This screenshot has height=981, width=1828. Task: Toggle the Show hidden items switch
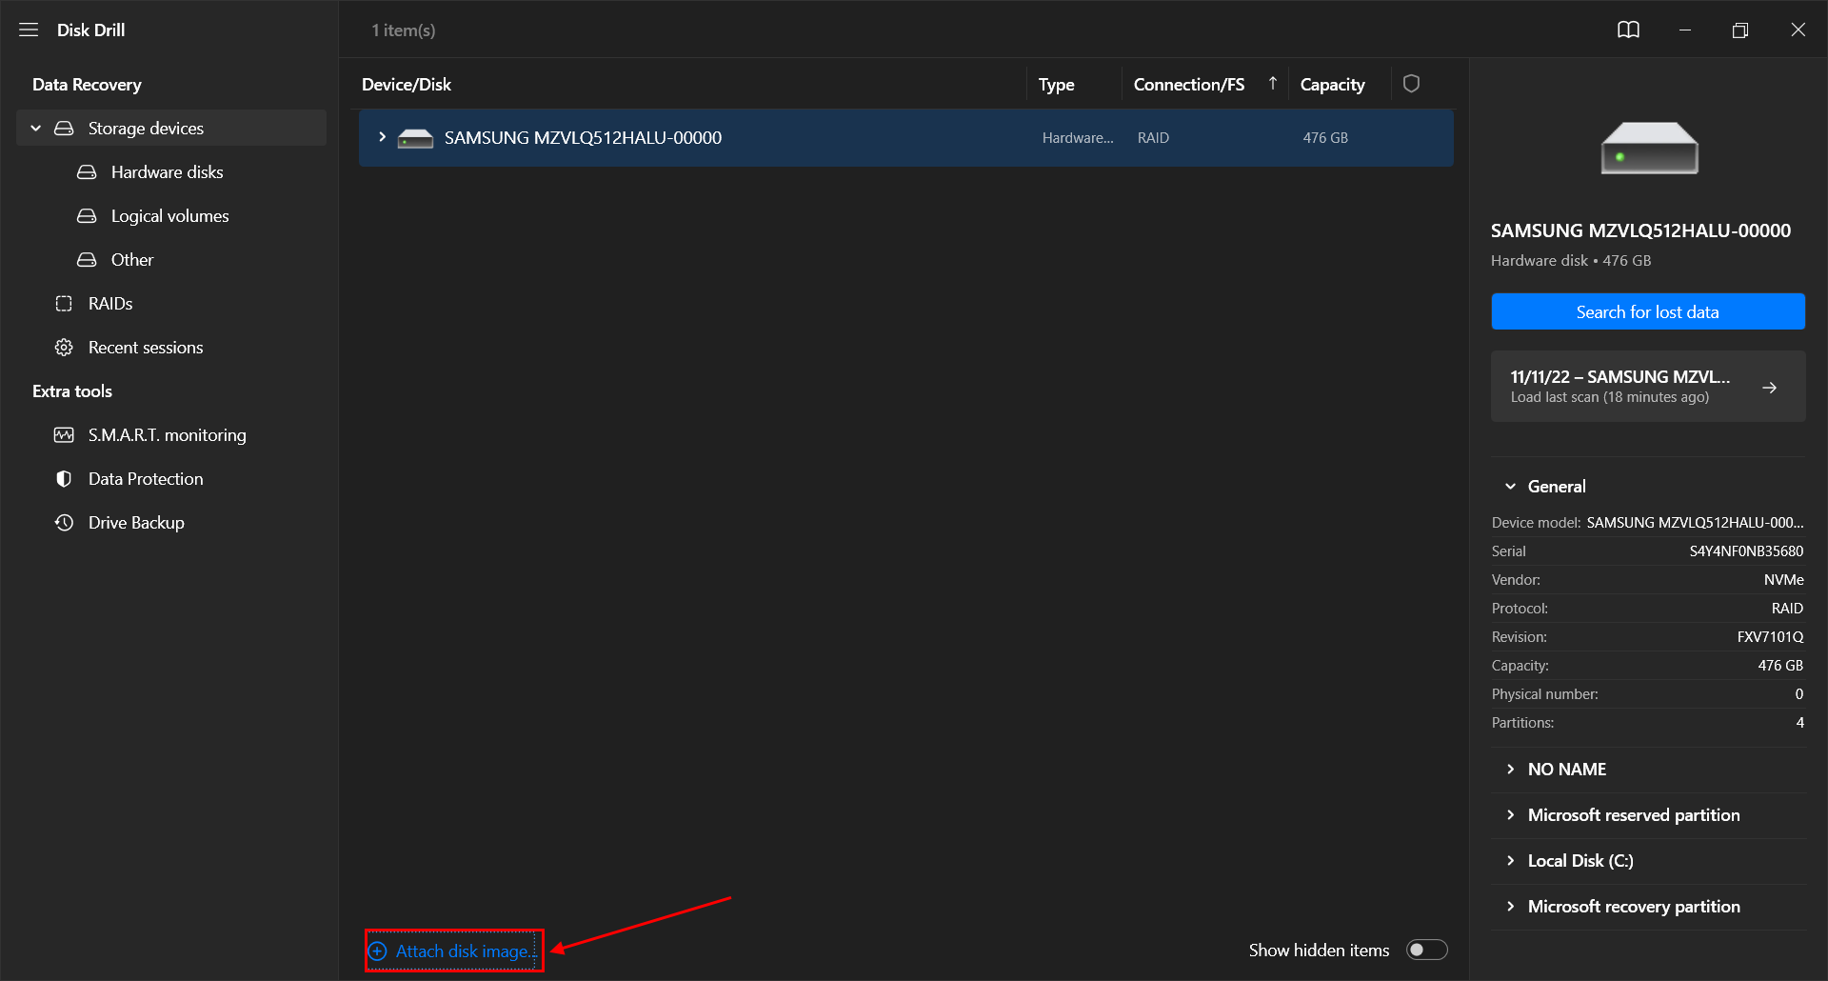pos(1426,950)
